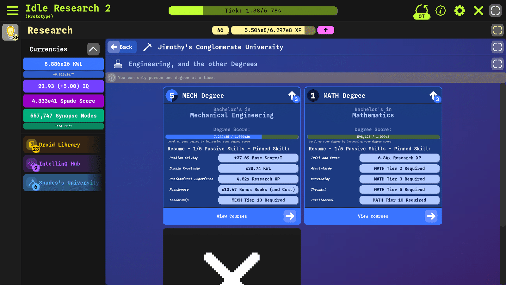
Task: Select the IQ currency bar
Action: coord(64,86)
